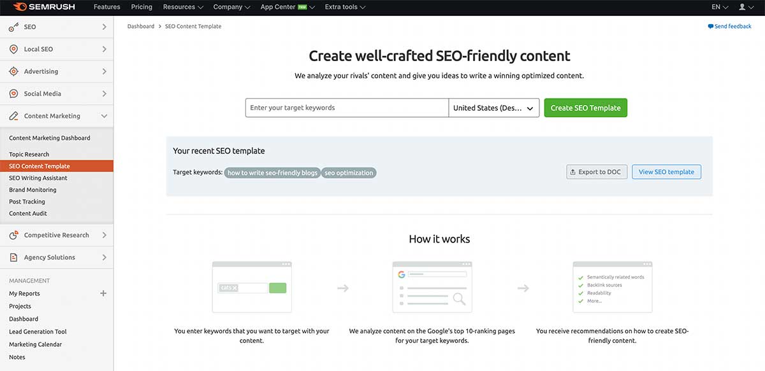Click the Send feedback link
This screenshot has height=371, width=765.
(730, 27)
